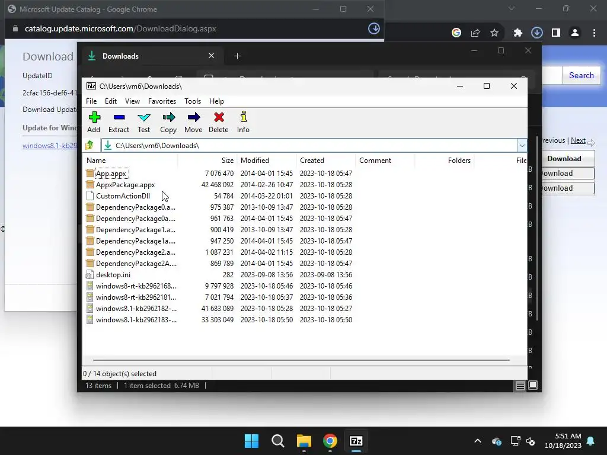
Task: Open the Info toolbar icon
Action: click(244, 117)
